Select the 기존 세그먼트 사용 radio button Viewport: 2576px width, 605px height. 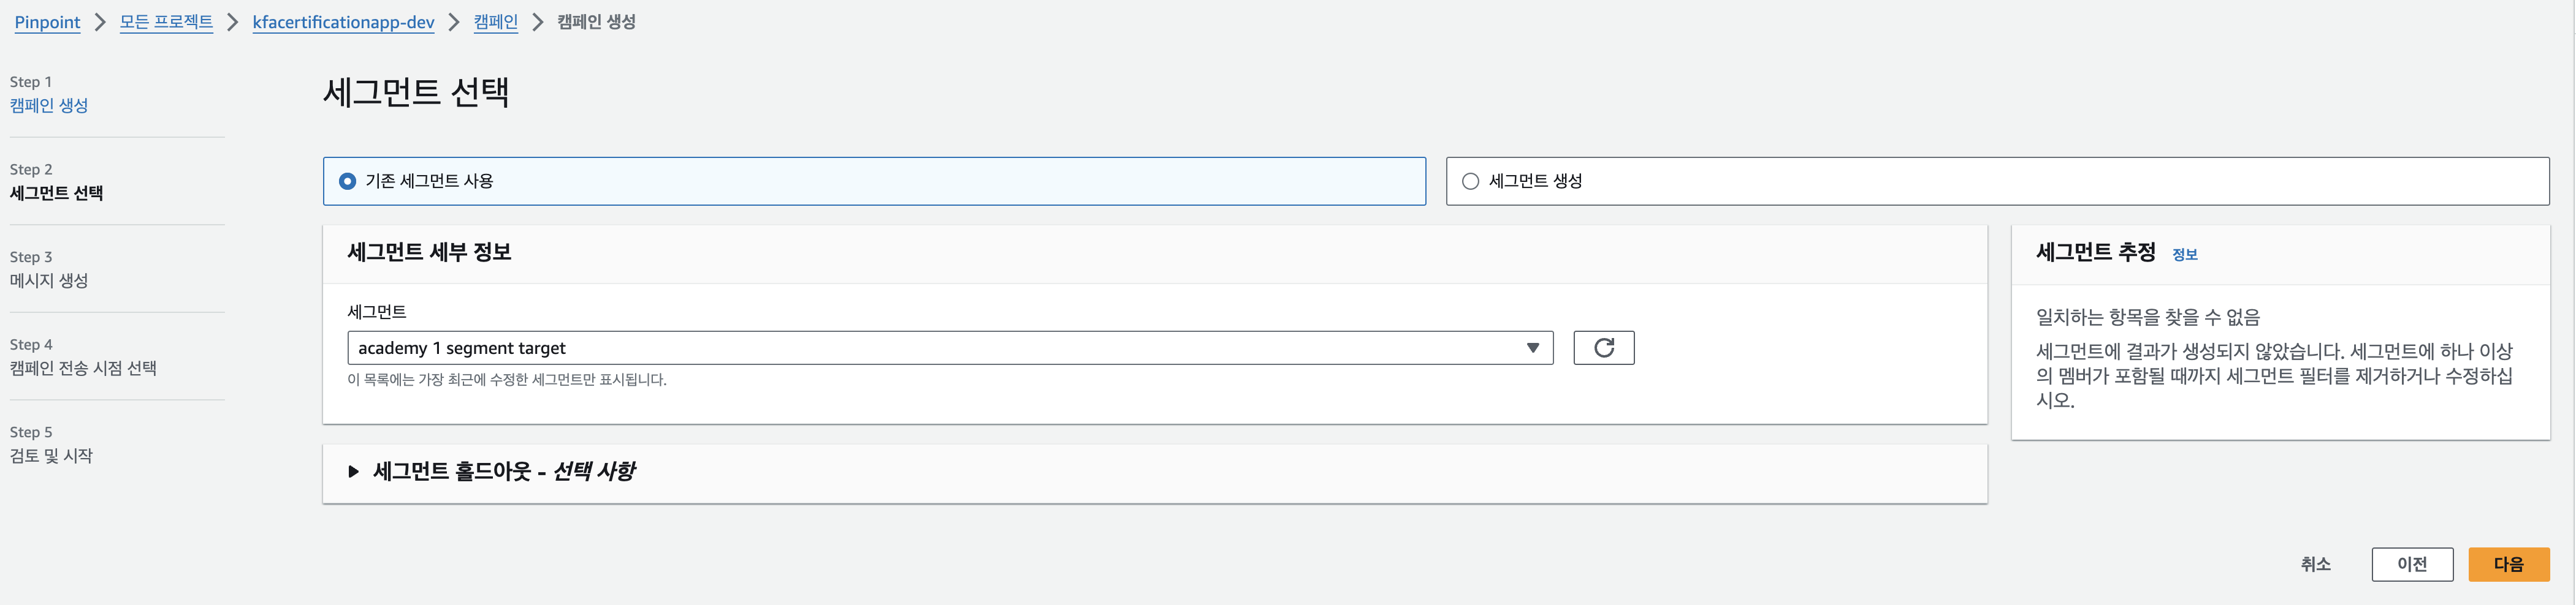347,181
